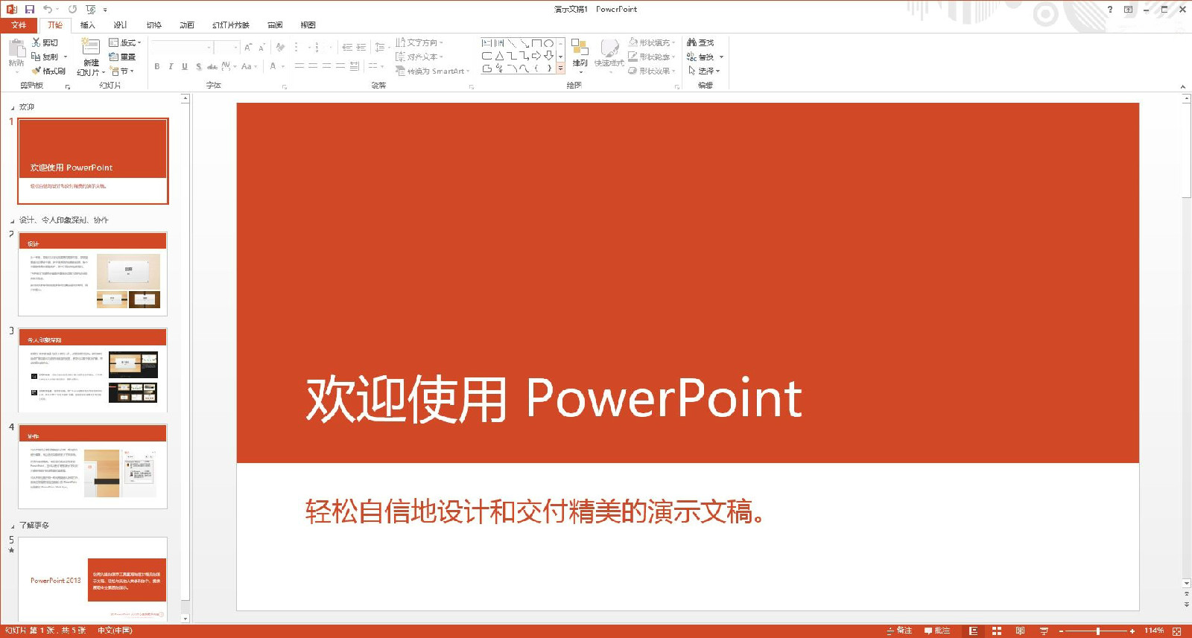Click the 文字方向 text direction button
The width and height of the screenshot is (1192, 638).
[x=419, y=42]
